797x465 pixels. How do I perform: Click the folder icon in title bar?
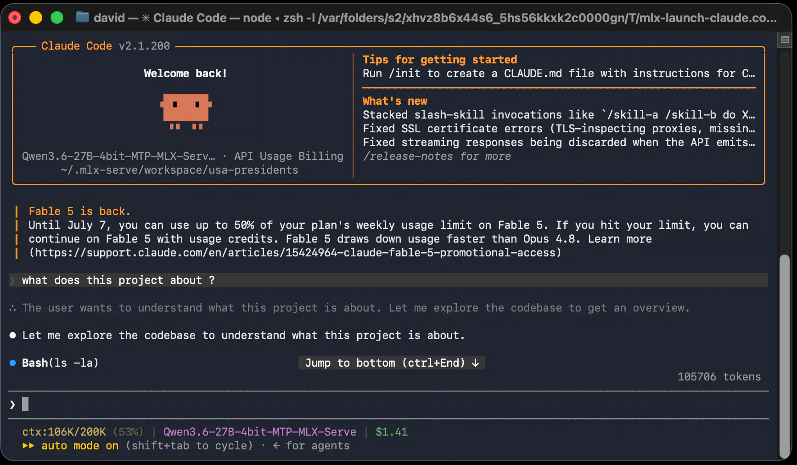tap(83, 17)
